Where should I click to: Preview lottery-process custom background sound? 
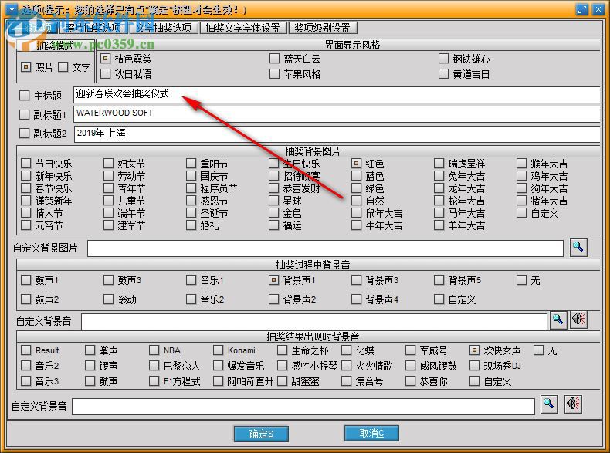pyautogui.click(x=578, y=319)
